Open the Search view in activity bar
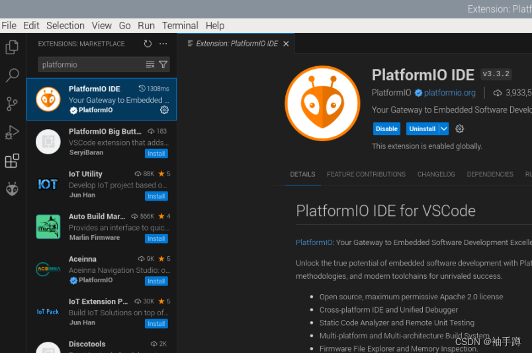Viewport: 532px width, 353px height. click(x=12, y=75)
